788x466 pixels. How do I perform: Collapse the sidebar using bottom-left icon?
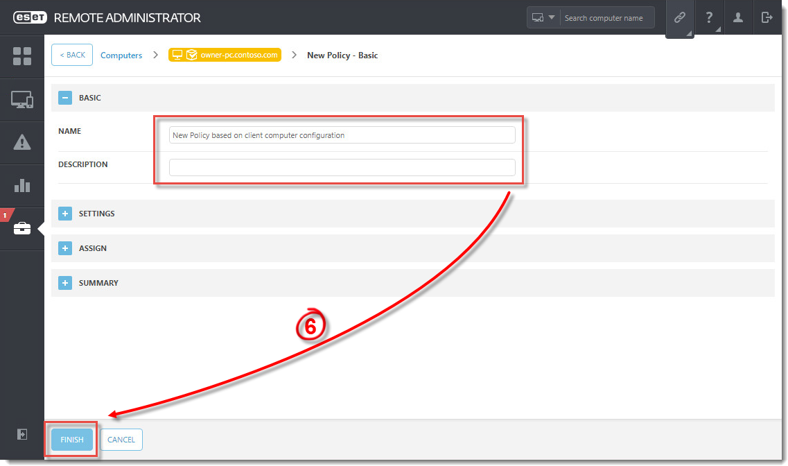(22, 434)
